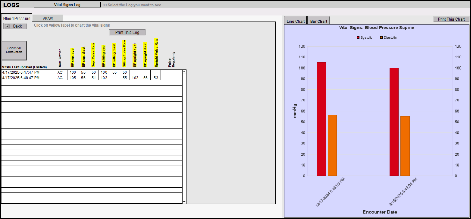The height and width of the screenshot is (219, 471).
Task: Chart the Sup. Pulse Rate yellow label
Action: 93,55
